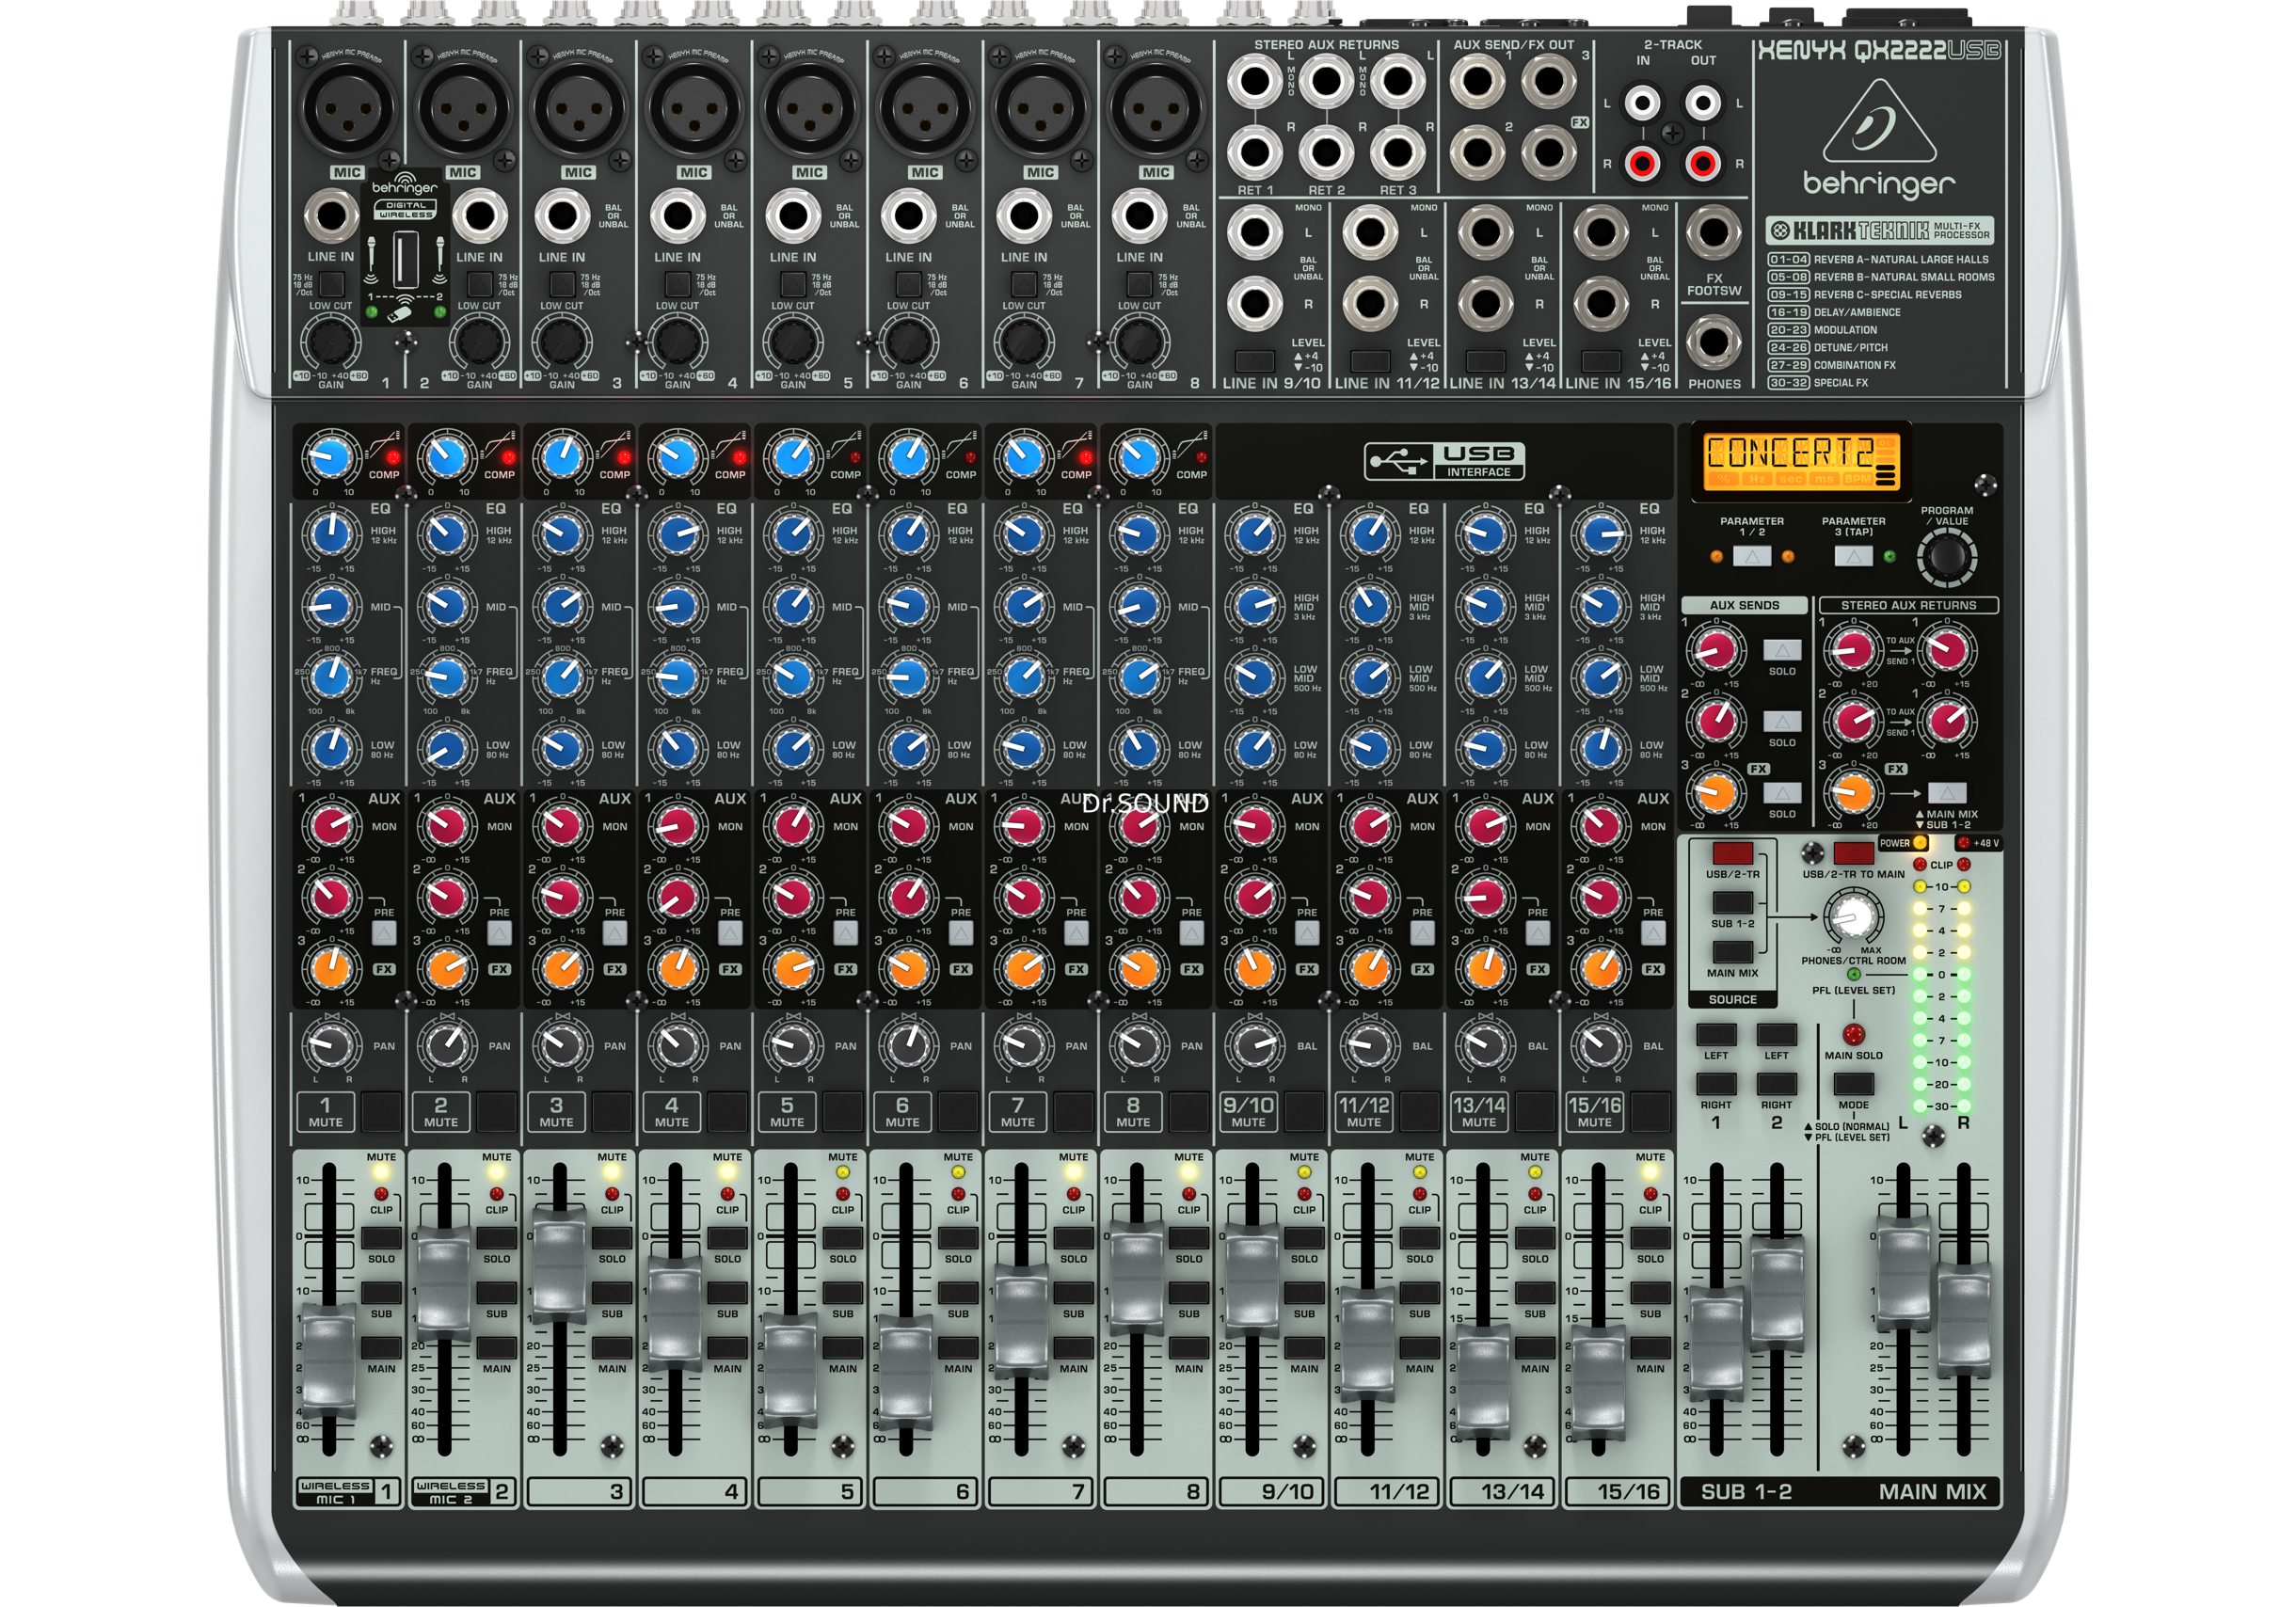Click the channel 6 PAN knob

[x=908, y=1046]
